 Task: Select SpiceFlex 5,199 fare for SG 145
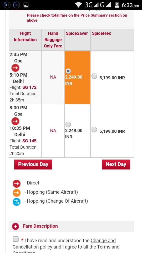point(94,130)
